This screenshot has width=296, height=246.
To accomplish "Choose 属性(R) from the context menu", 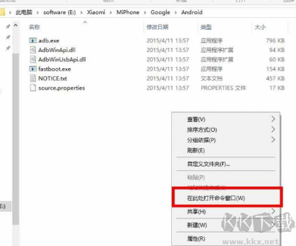I will [226, 238].
